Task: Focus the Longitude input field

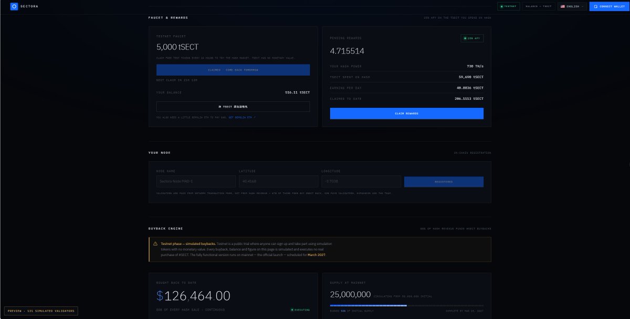Action: pyautogui.click(x=361, y=182)
